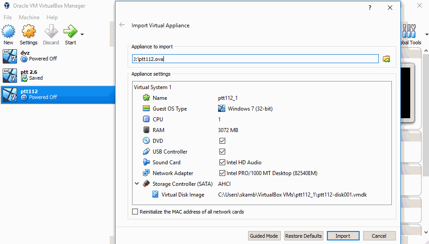429x244 pixels.
Task: Click the RAM module icon
Action: [146, 130]
